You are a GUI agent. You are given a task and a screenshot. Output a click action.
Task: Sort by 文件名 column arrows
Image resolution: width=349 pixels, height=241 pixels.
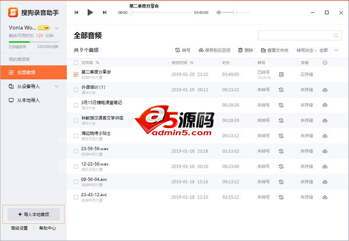(98, 63)
